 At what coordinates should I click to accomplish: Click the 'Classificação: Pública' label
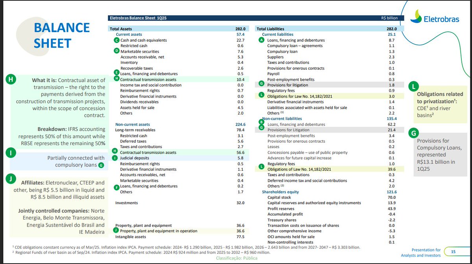point(236,258)
